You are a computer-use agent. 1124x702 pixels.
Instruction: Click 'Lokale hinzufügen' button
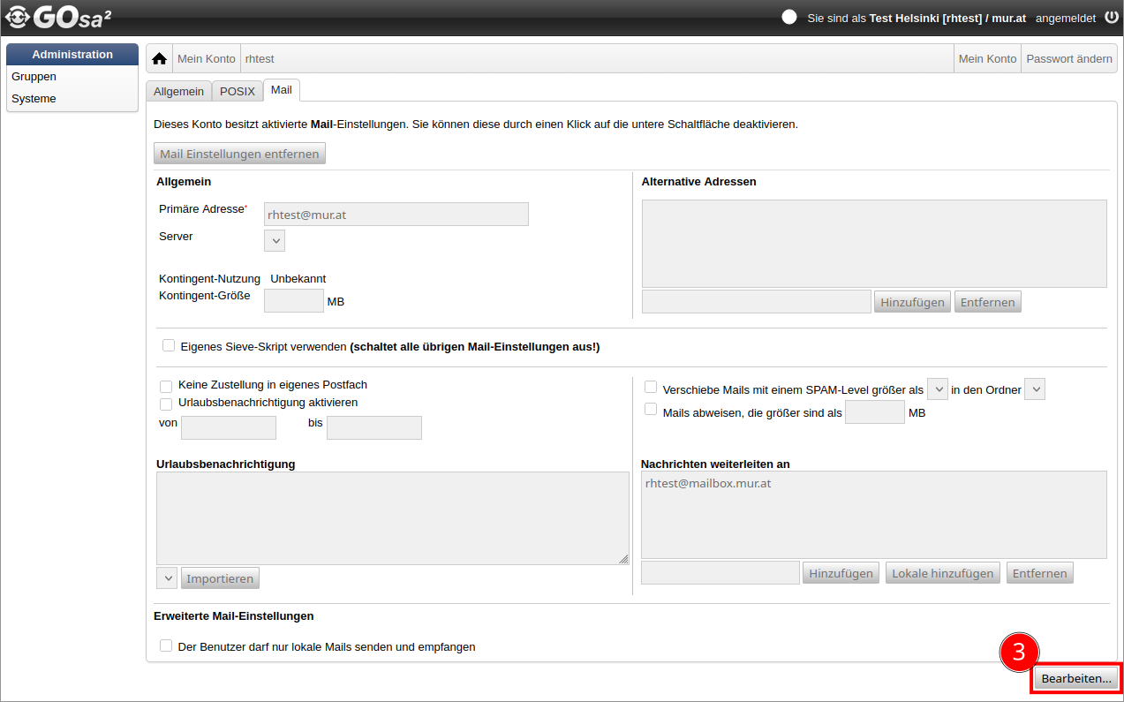pos(942,573)
